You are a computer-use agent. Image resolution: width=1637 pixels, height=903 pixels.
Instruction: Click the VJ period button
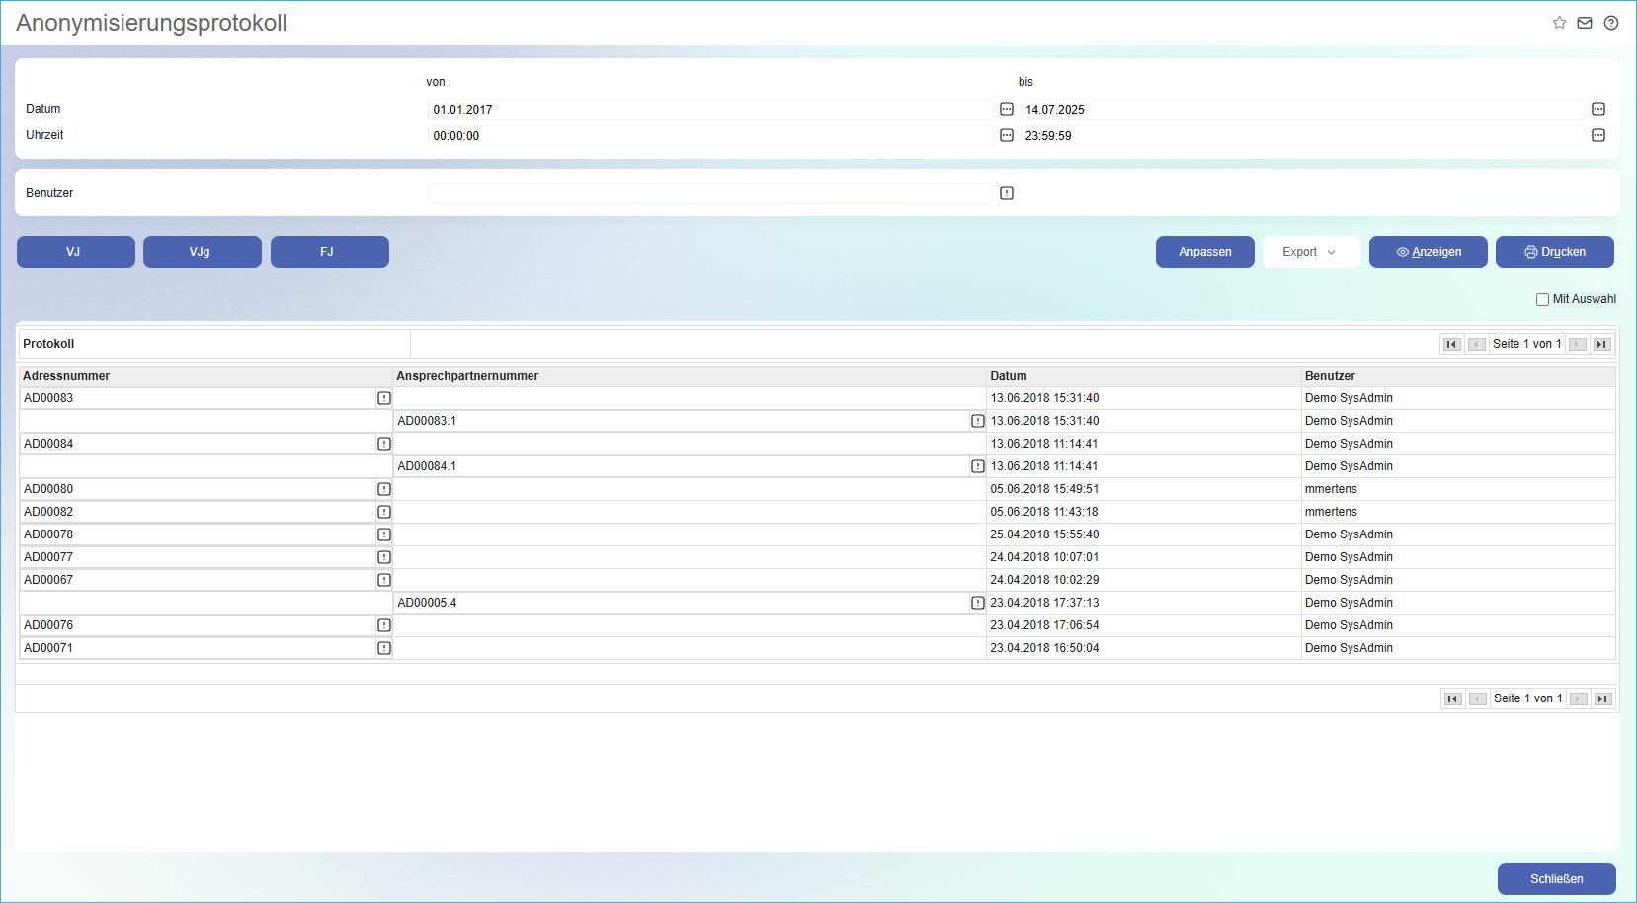coord(75,252)
